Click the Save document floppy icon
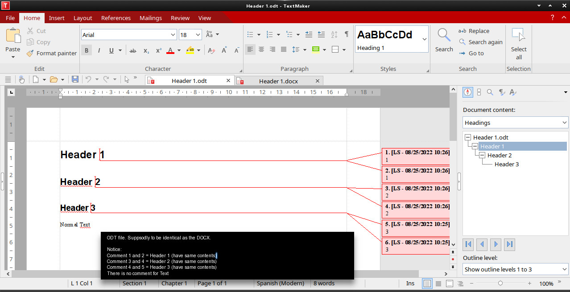The height and width of the screenshot is (292, 570). 75,79
